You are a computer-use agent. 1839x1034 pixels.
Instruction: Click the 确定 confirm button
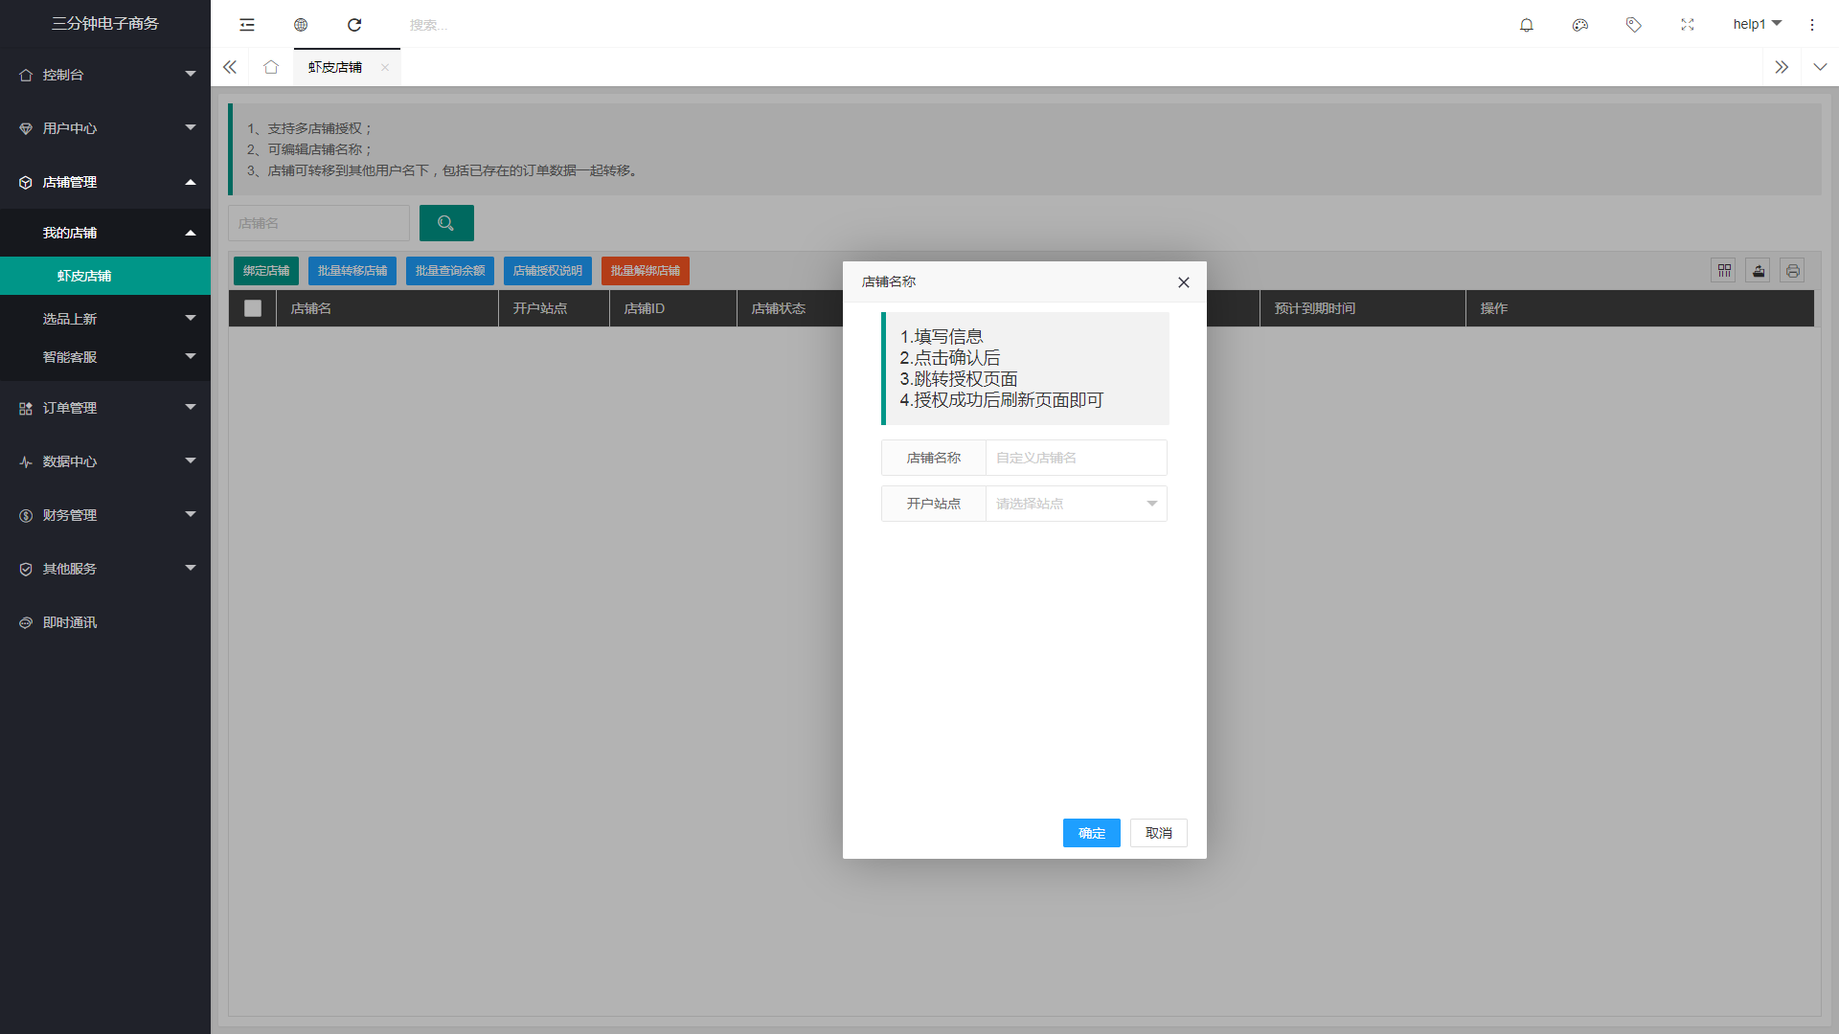[x=1091, y=833]
